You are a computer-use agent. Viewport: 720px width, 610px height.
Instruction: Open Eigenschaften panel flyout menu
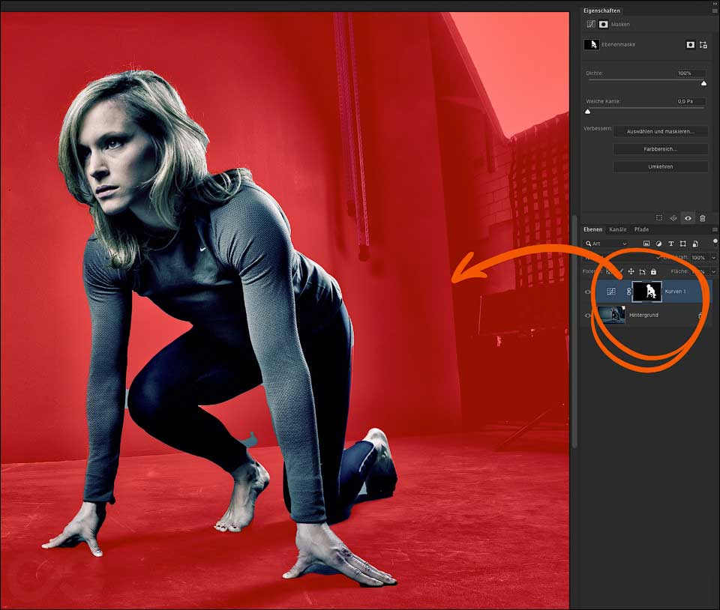pos(715,10)
